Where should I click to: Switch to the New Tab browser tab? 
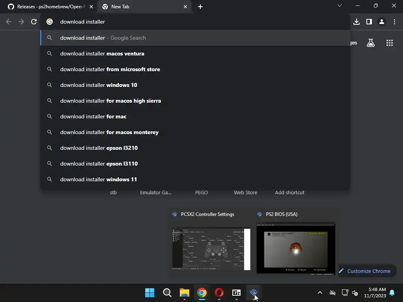coord(144,7)
